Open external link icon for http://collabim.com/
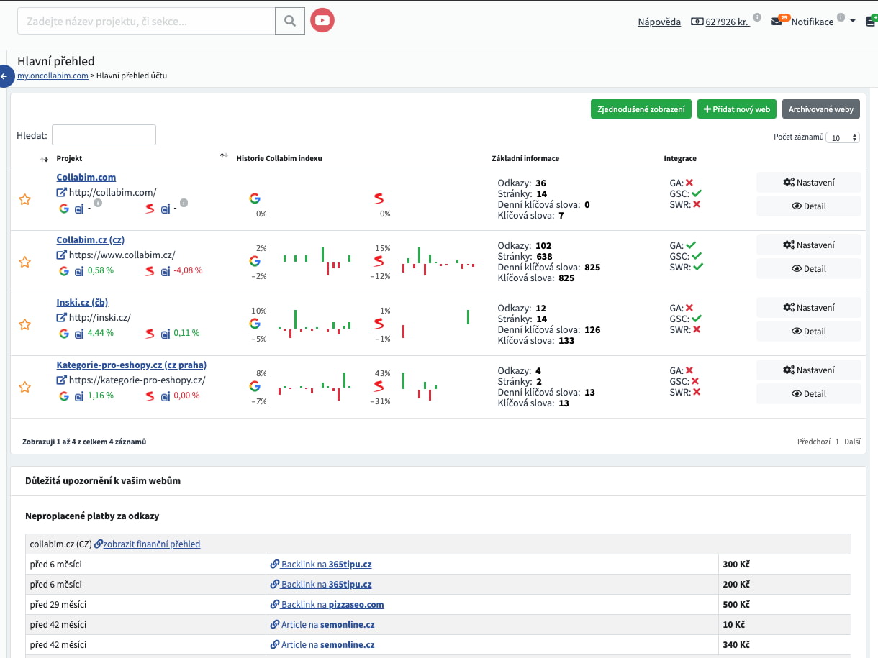This screenshot has width=878, height=658. [61, 193]
